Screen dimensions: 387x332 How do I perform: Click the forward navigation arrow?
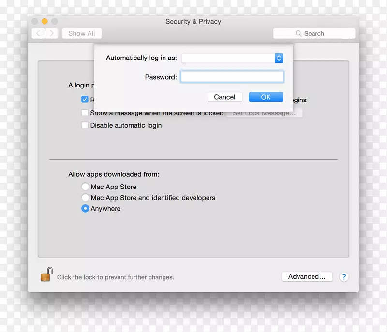coord(52,33)
